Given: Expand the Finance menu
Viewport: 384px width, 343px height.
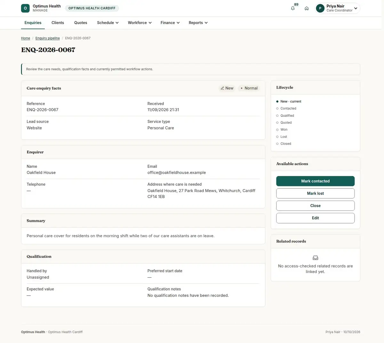Looking at the screenshot, I should coord(170,23).
